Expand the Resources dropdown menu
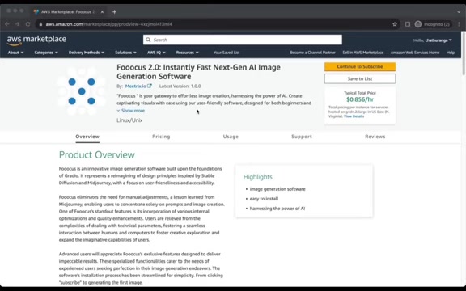This screenshot has height=291, width=466. tap(187, 53)
